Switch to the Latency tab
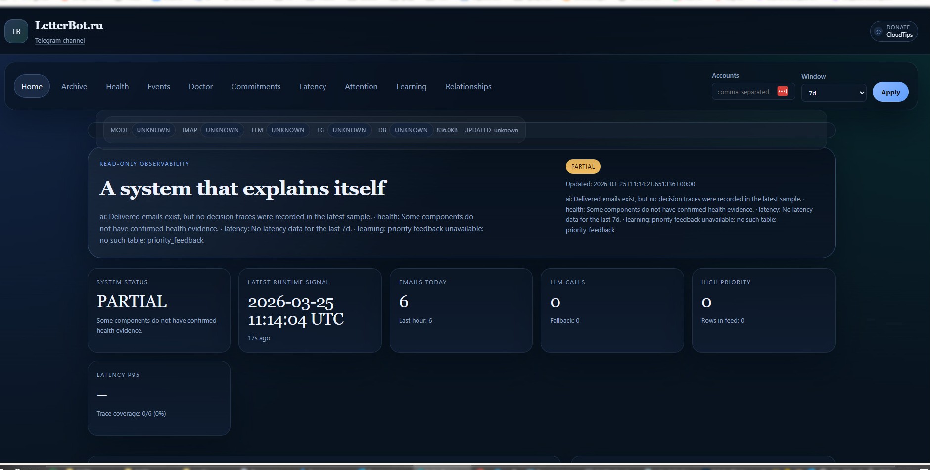 (312, 86)
